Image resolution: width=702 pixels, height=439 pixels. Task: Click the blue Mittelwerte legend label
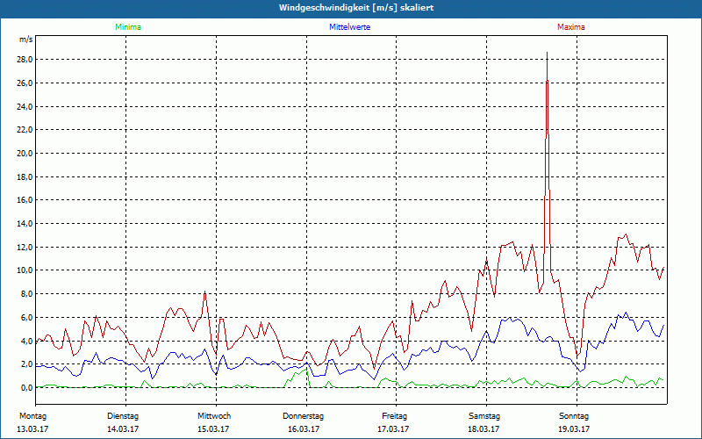(349, 27)
